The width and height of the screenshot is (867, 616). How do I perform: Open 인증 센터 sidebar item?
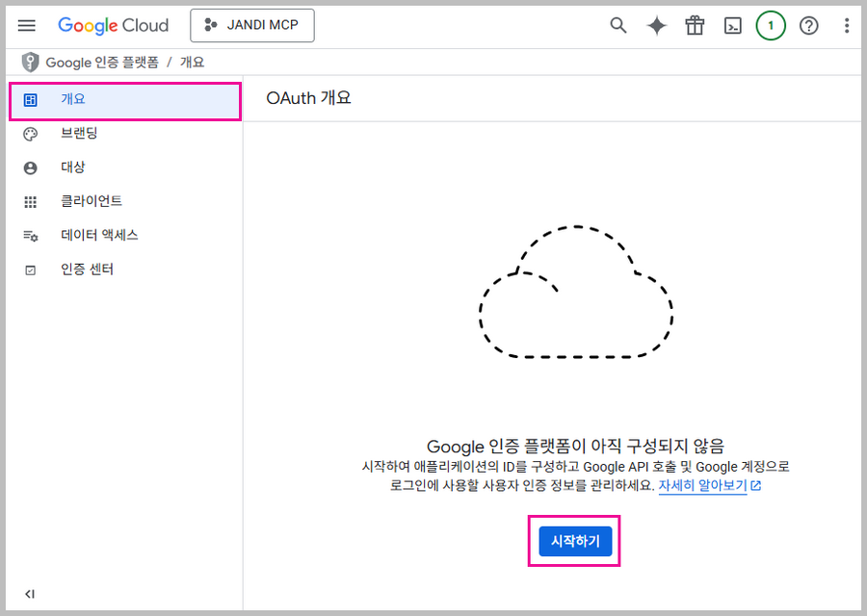coord(87,269)
